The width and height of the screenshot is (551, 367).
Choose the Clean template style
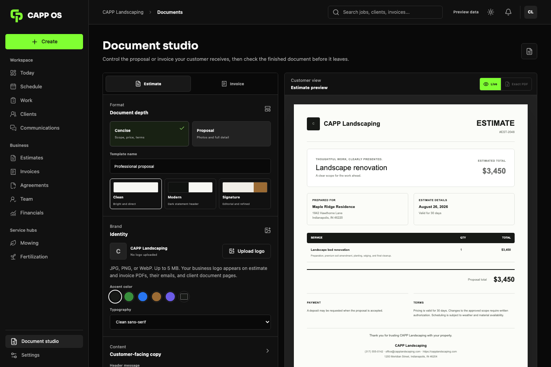[x=136, y=194]
